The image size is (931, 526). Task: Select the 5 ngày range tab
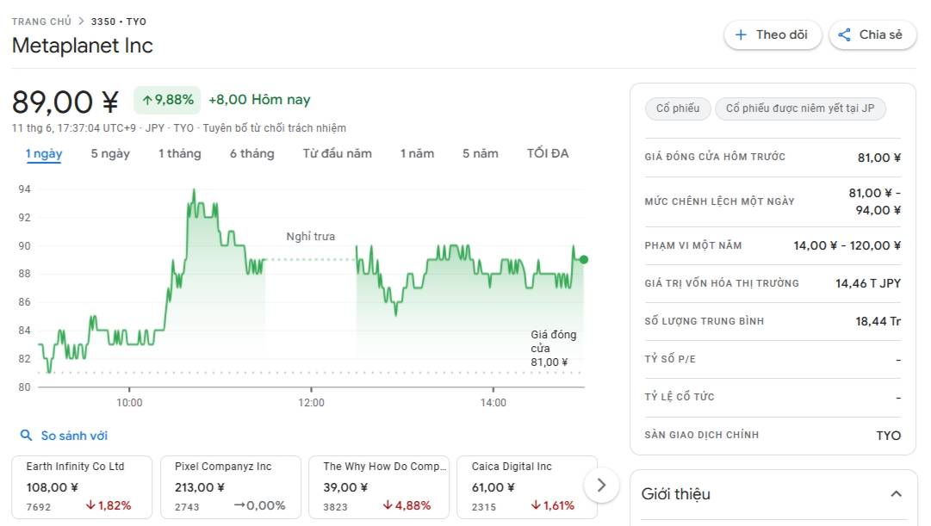(x=110, y=154)
